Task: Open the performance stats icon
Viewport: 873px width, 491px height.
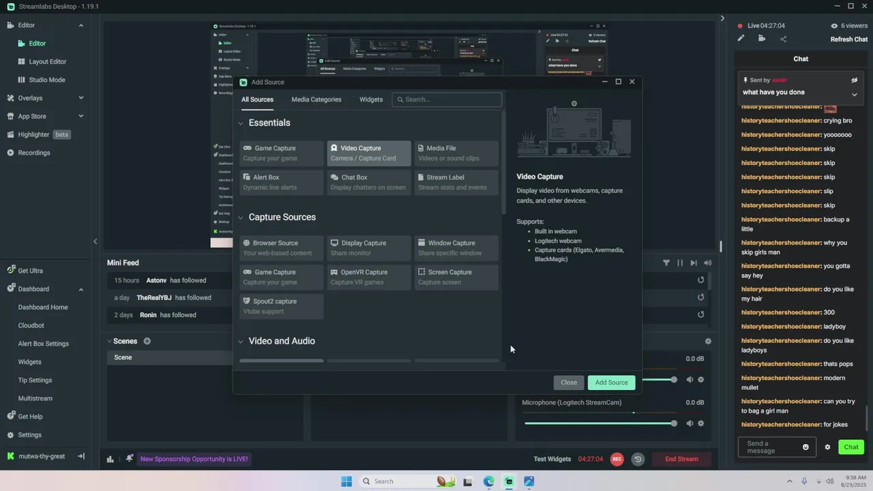Action: pyautogui.click(x=110, y=459)
